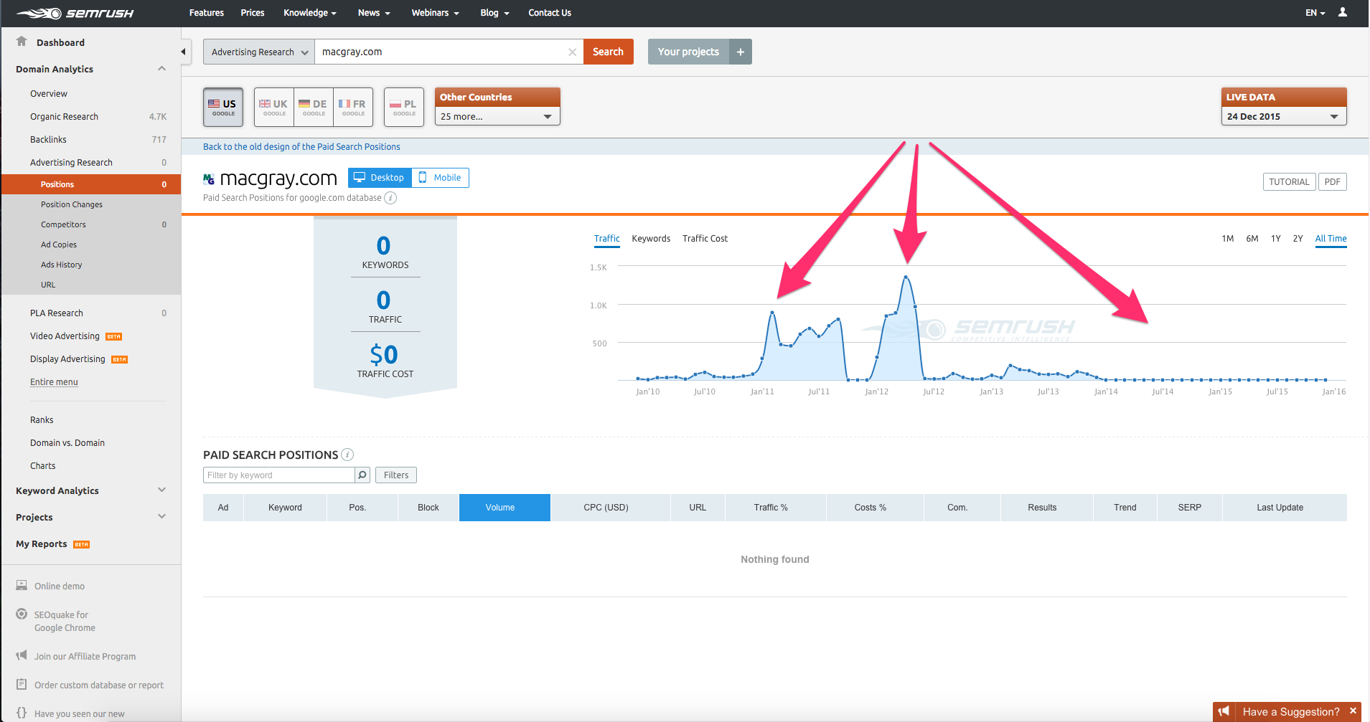Open Your projects
Image resolution: width=1370 pixels, height=722 pixels.
point(688,52)
